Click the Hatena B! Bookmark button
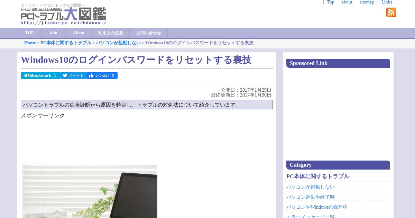 click(x=40, y=75)
